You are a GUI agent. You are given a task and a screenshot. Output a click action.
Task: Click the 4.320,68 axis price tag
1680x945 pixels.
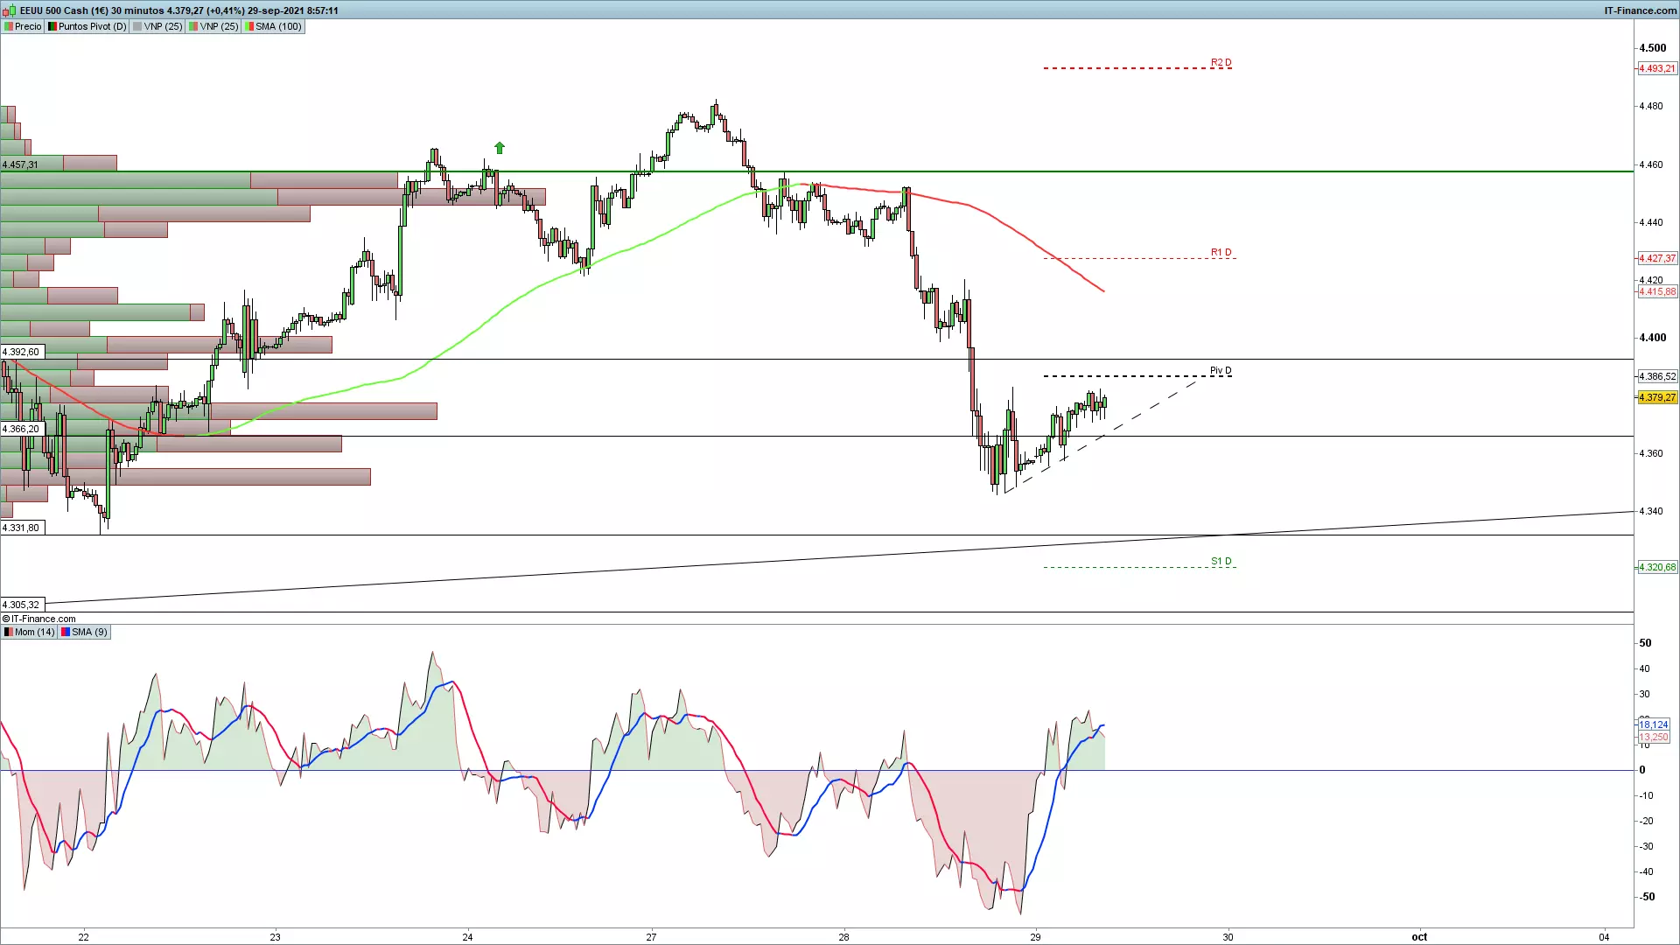[1657, 567]
